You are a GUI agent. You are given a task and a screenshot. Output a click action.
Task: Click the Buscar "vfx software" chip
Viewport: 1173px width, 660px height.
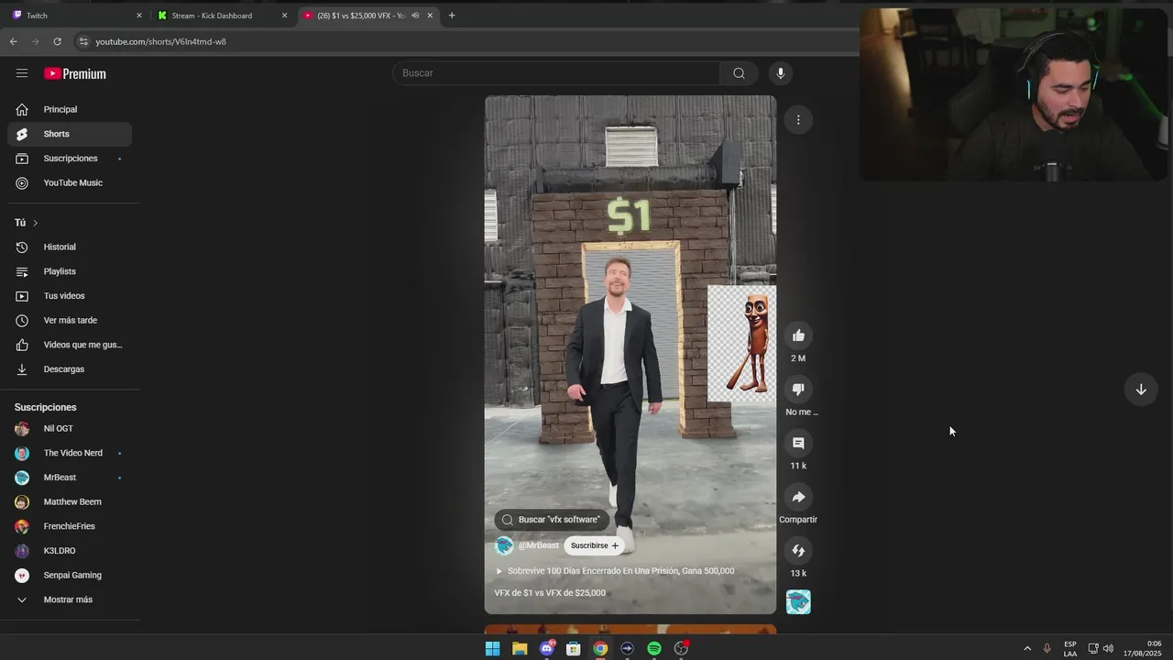click(552, 520)
